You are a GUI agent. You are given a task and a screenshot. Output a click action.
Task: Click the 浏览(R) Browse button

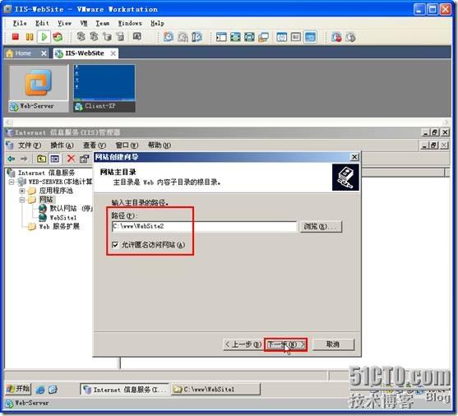pyautogui.click(x=321, y=226)
